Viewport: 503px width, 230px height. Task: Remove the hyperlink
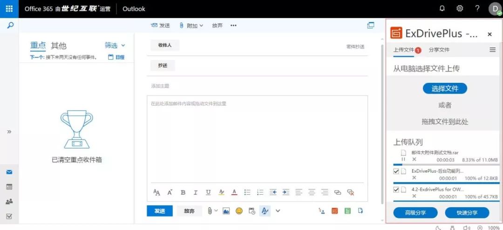[351, 192]
